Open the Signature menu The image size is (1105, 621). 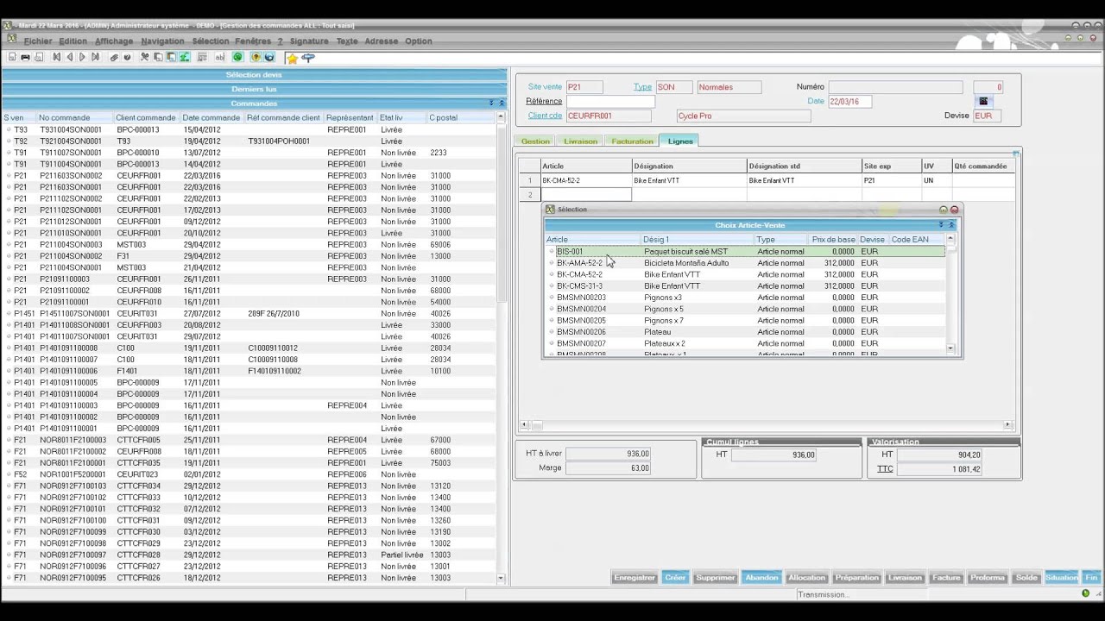(x=309, y=41)
